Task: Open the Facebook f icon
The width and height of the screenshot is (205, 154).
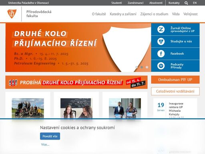Action: (x=161, y=54)
